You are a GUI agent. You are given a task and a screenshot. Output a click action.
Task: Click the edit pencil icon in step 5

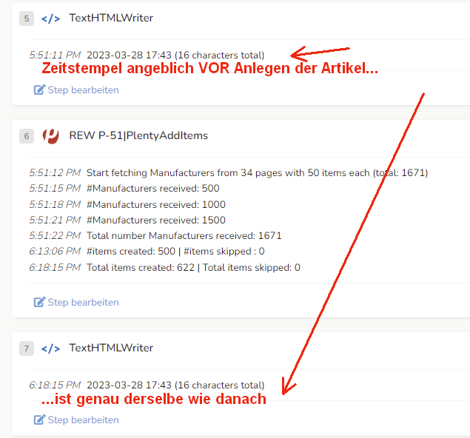(39, 90)
